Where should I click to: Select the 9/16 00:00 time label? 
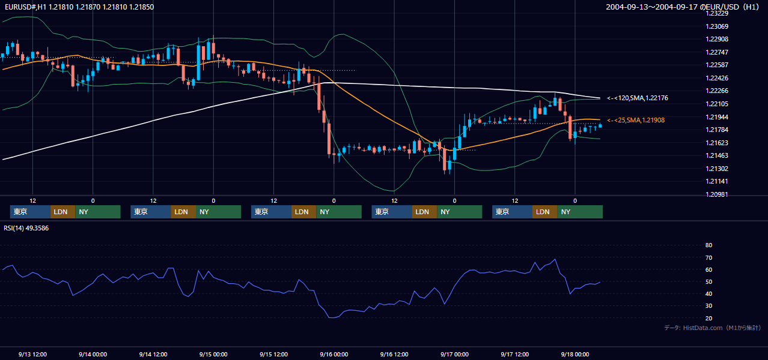click(x=334, y=354)
